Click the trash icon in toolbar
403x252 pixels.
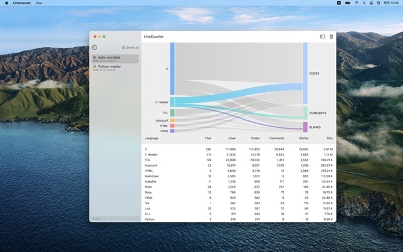tap(332, 36)
